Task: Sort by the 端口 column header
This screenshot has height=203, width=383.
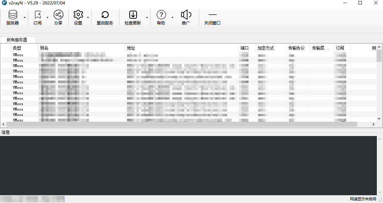Action: click(x=247, y=48)
